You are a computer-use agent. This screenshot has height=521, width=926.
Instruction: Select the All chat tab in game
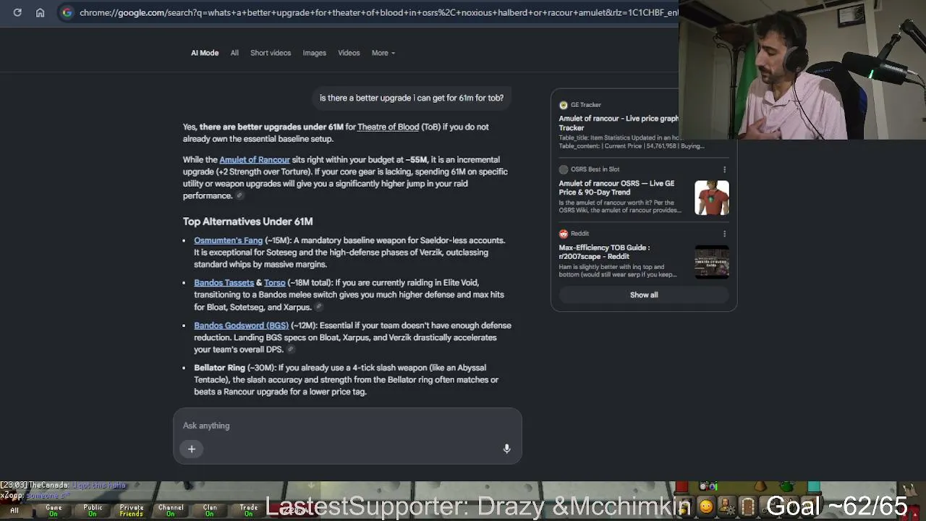tap(14, 510)
